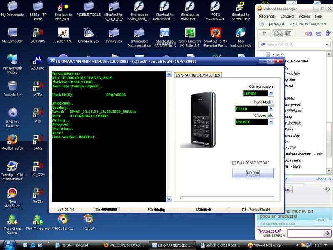The width and height of the screenshot is (333, 250).
Task: Select the My Computer desktop icon
Action: point(12,35)
